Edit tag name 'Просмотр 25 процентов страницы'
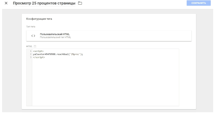 tap(44, 3)
